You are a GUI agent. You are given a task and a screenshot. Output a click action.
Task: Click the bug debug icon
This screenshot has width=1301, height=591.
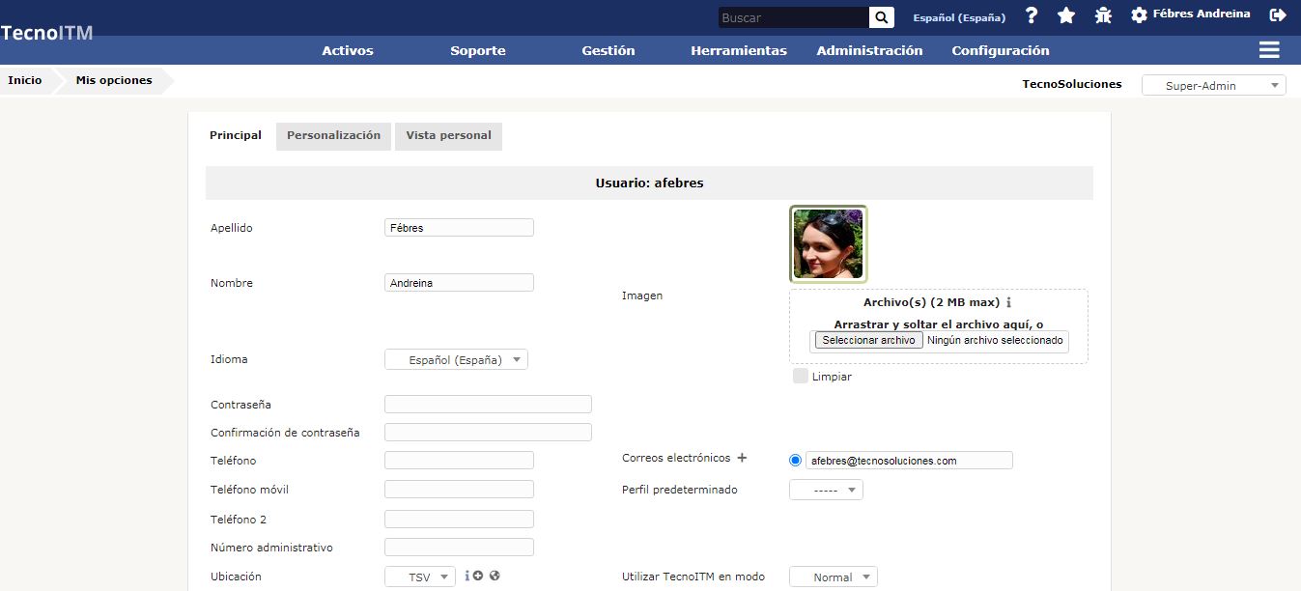coord(1103,15)
